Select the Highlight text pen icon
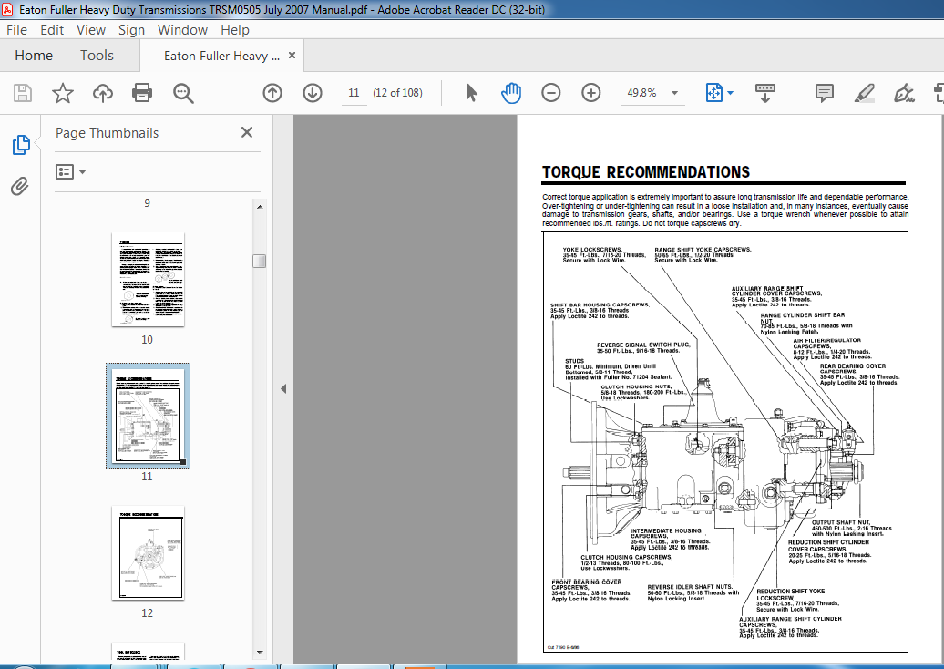This screenshot has height=669, width=944. pyautogui.click(x=864, y=93)
